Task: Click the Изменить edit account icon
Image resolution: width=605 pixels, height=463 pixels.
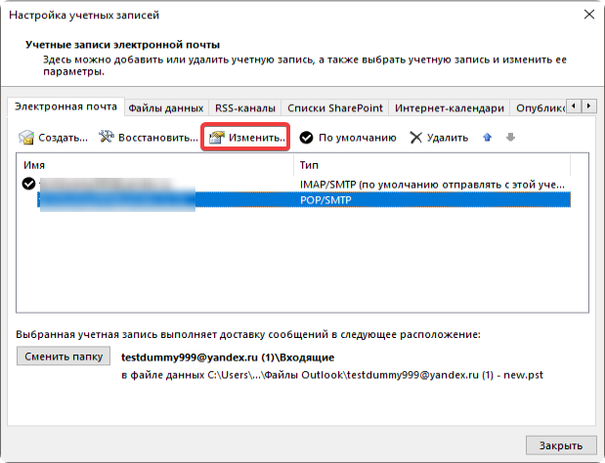Action: (x=218, y=138)
